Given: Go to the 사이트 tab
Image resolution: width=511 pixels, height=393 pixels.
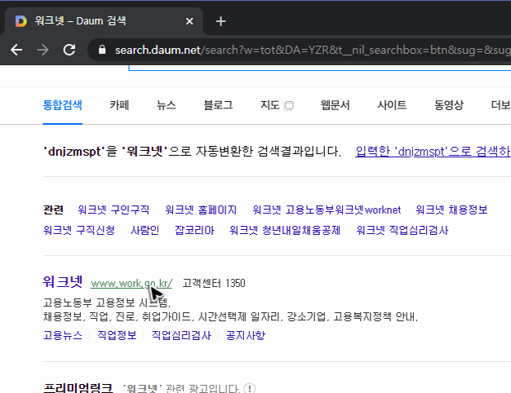Looking at the screenshot, I should coord(392,105).
